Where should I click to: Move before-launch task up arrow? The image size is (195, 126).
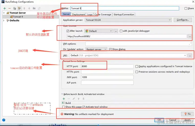(x=79, y=99)
